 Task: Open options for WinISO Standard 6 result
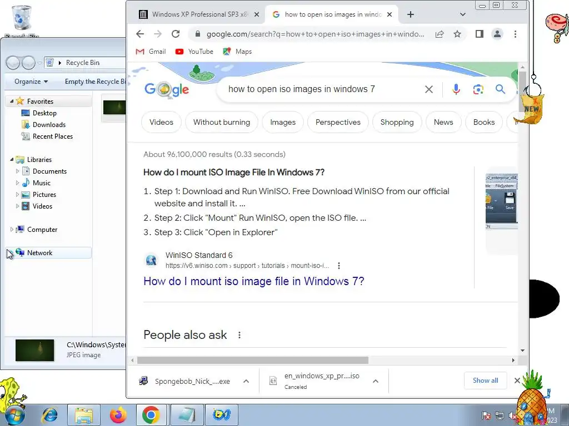[x=339, y=266]
